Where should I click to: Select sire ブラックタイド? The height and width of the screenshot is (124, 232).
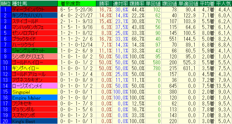[x=35, y=39]
